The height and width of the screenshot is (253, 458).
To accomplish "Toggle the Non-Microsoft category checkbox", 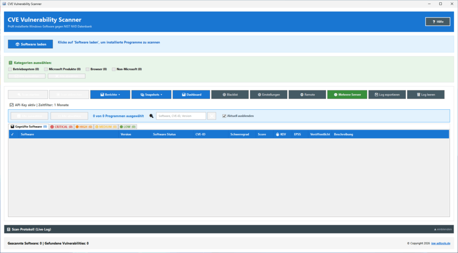I will pyautogui.click(x=114, y=69).
